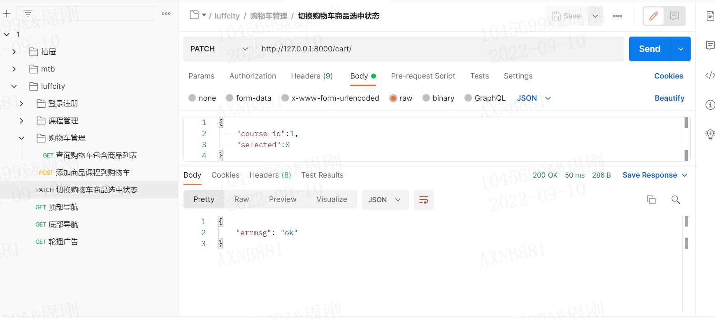This screenshot has width=715, height=319.
Task: Switch response view to Raw
Action: tap(241, 199)
